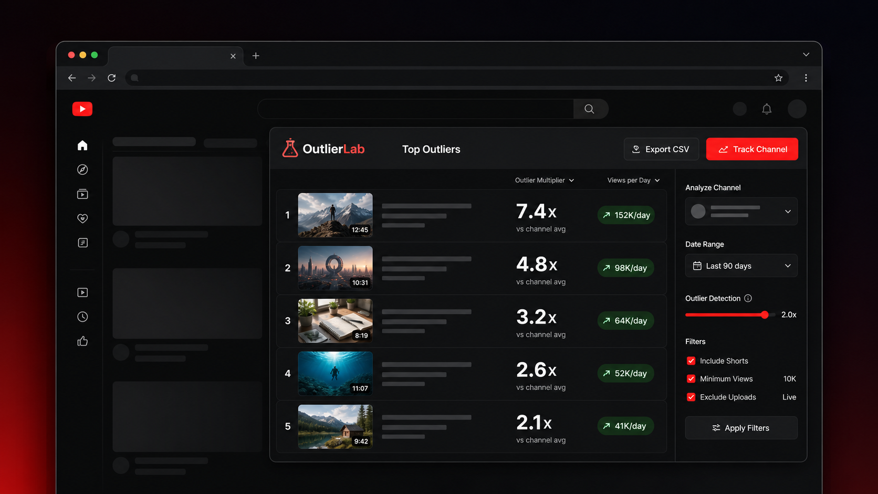Click the circle icon left of the bell
Viewport: 878px width, 494px height.
[740, 109]
